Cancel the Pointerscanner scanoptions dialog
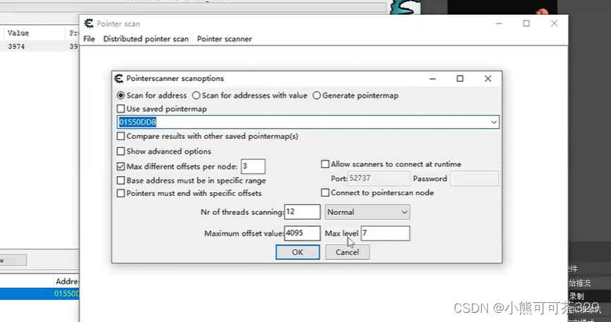 348,252
